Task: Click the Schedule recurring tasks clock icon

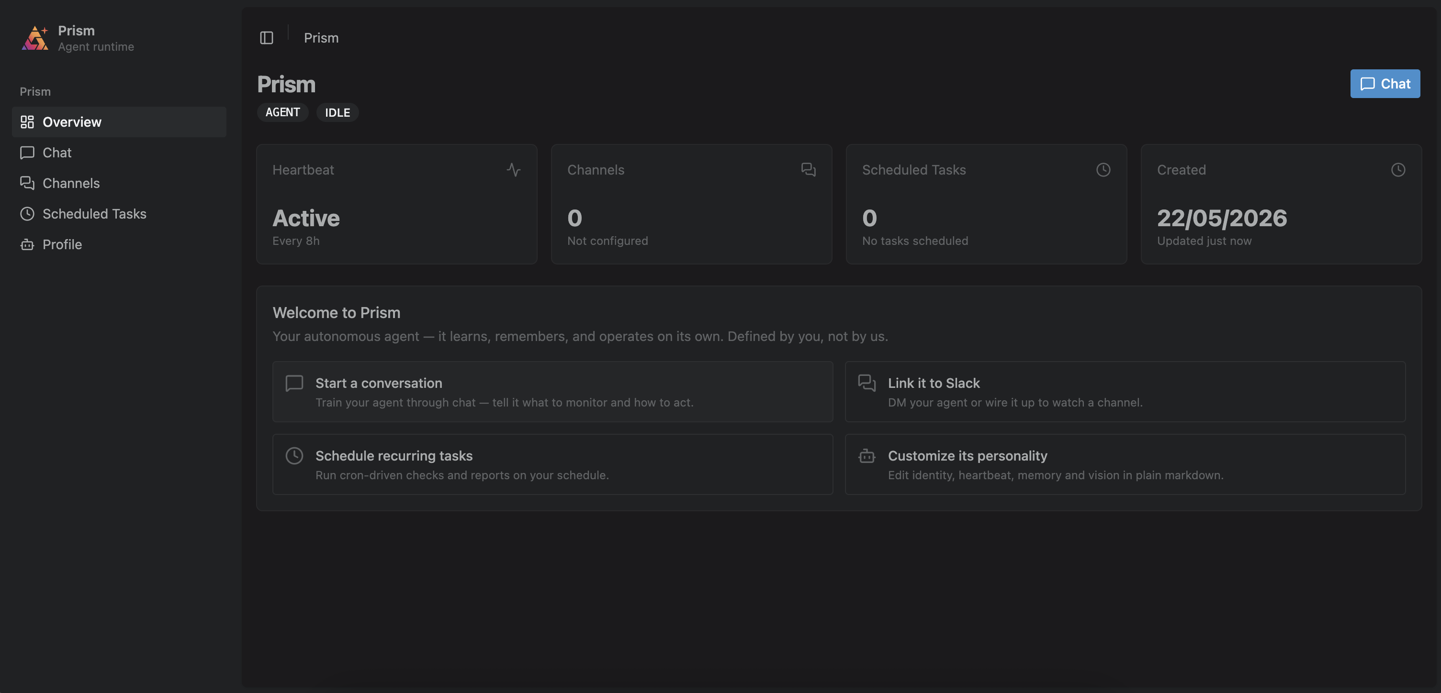Action: coord(294,456)
